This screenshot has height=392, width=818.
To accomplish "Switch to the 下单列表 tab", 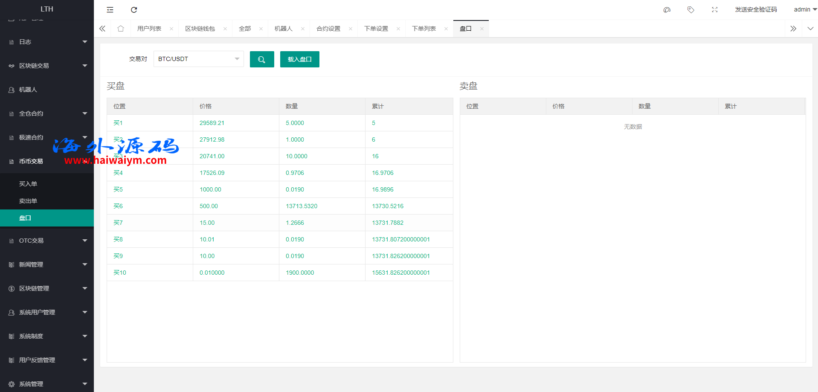I will click(424, 29).
